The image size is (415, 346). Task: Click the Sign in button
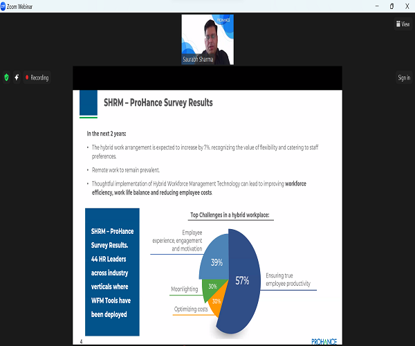(x=404, y=78)
